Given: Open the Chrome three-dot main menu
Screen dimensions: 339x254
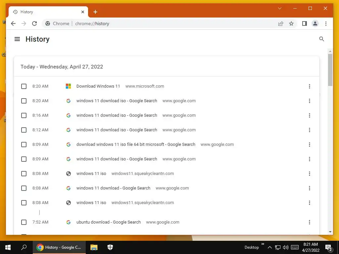Looking at the screenshot, I should 326,23.
